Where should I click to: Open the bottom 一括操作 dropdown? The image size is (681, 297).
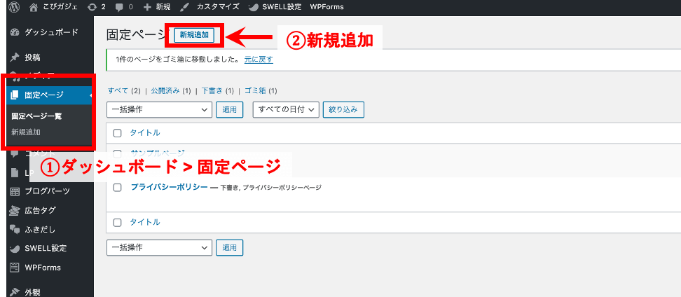159,247
